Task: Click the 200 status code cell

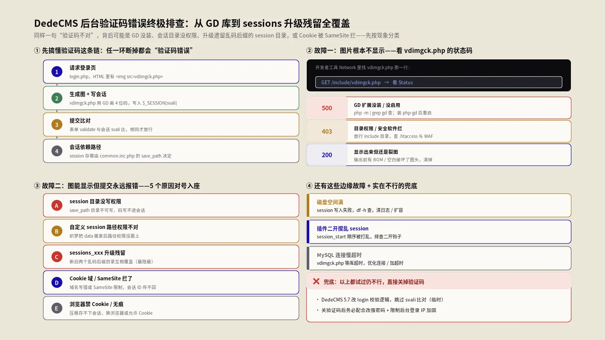Action: (327, 155)
